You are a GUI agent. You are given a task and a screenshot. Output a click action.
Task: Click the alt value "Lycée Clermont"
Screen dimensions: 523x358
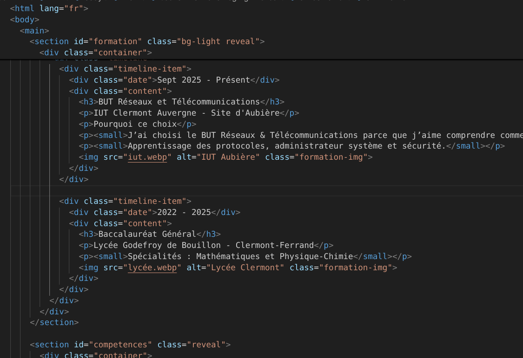[245, 268]
